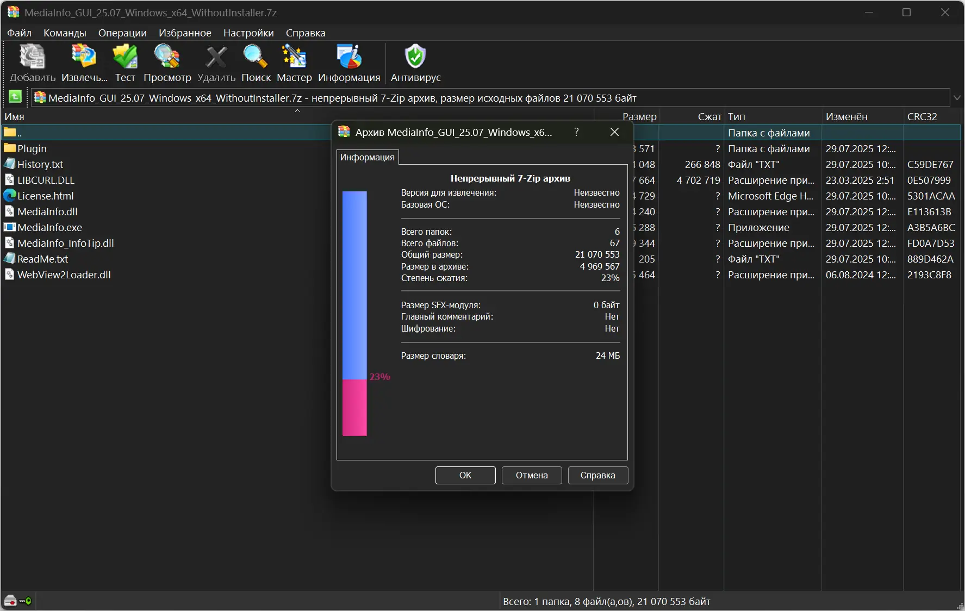Go up one level with green arrow icon

(x=15, y=97)
